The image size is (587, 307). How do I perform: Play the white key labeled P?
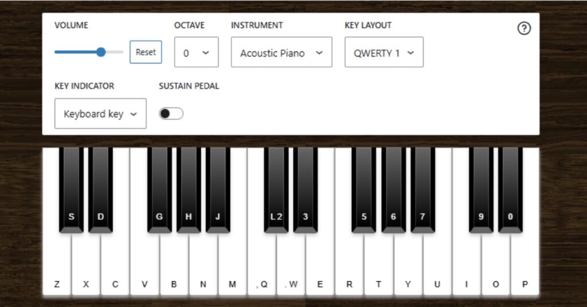[x=525, y=265]
